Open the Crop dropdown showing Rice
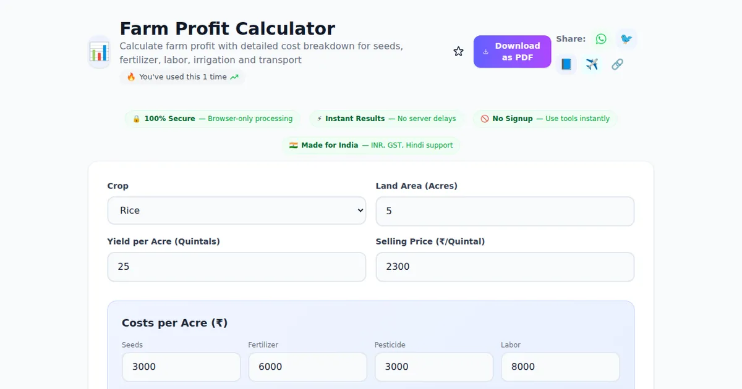The image size is (742, 389). [x=236, y=211]
